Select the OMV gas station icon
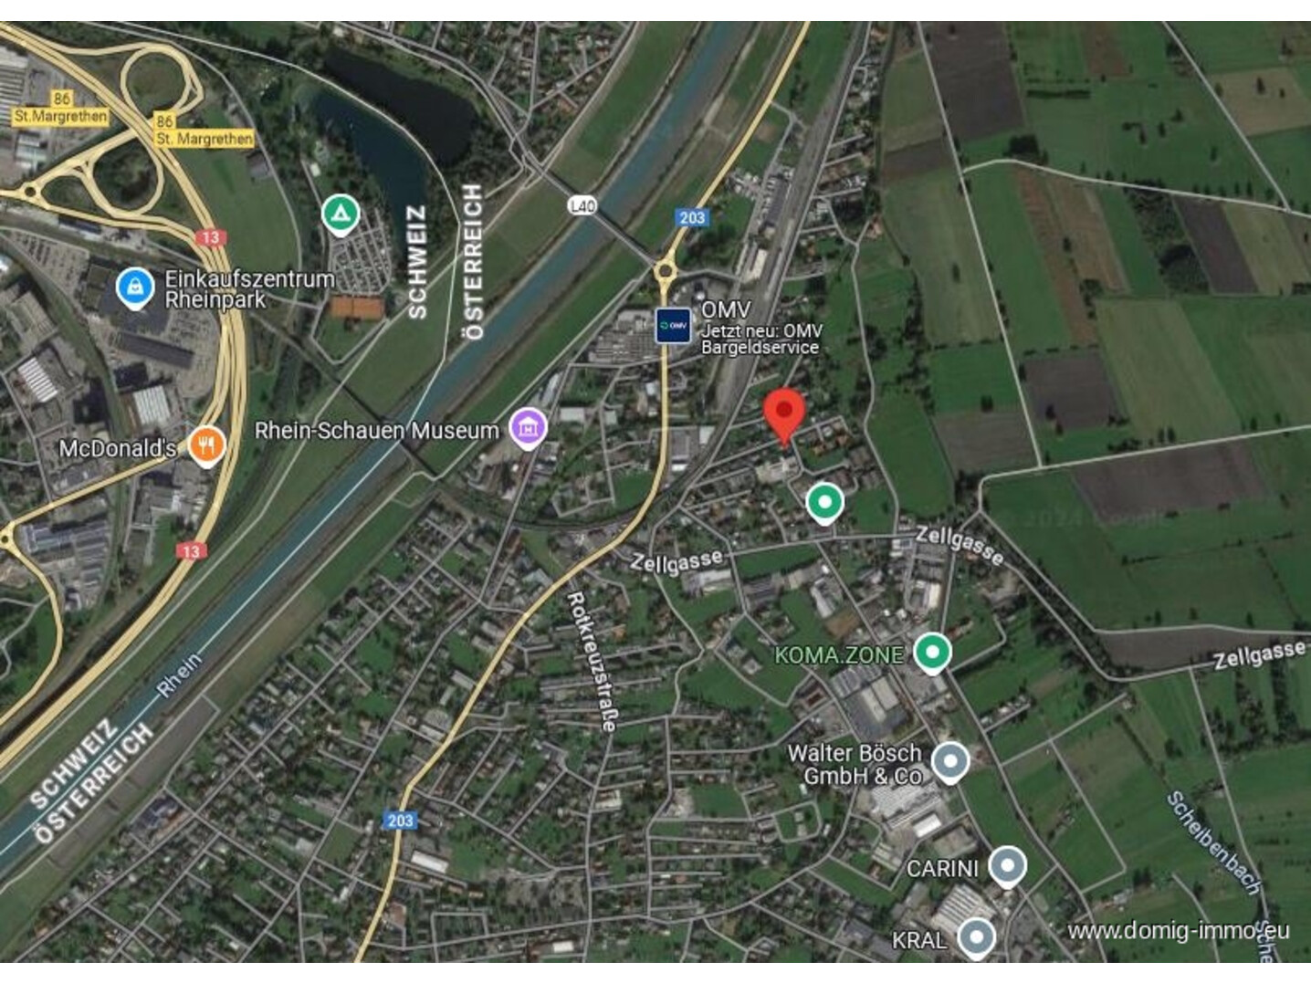This screenshot has width=1311, height=983. (x=673, y=325)
